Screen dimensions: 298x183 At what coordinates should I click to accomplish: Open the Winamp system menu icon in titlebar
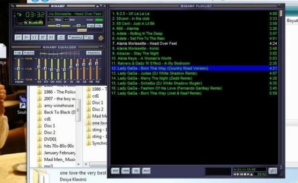[13, 6]
